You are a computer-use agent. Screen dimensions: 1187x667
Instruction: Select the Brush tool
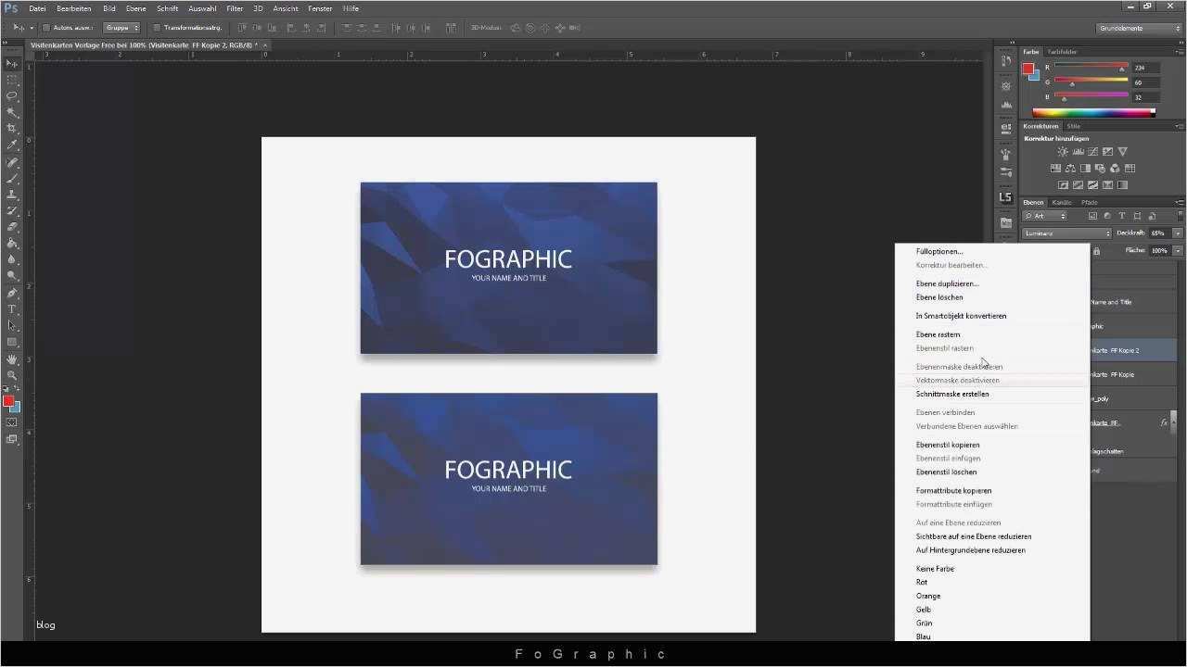[12, 179]
